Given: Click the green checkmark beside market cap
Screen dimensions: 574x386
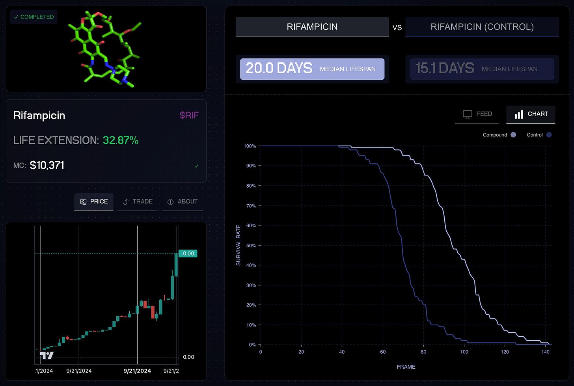Looking at the screenshot, I should point(196,166).
